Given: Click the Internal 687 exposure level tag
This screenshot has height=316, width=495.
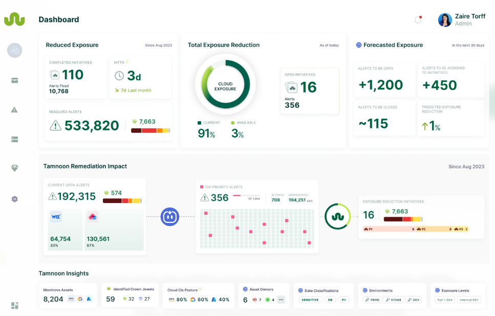Looking at the screenshot, I should point(469,300).
